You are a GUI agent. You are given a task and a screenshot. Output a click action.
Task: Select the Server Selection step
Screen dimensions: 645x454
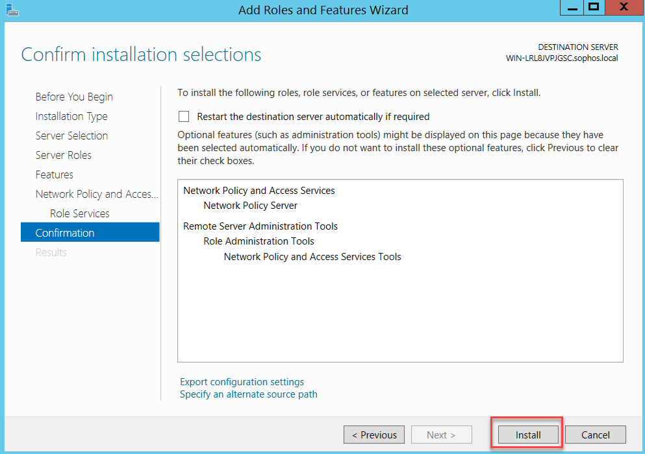tap(71, 136)
